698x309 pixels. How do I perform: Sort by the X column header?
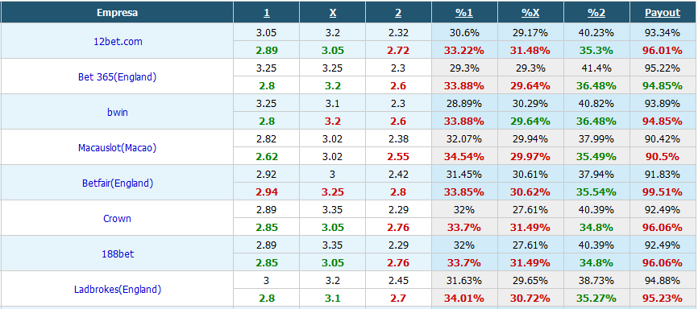coord(333,13)
